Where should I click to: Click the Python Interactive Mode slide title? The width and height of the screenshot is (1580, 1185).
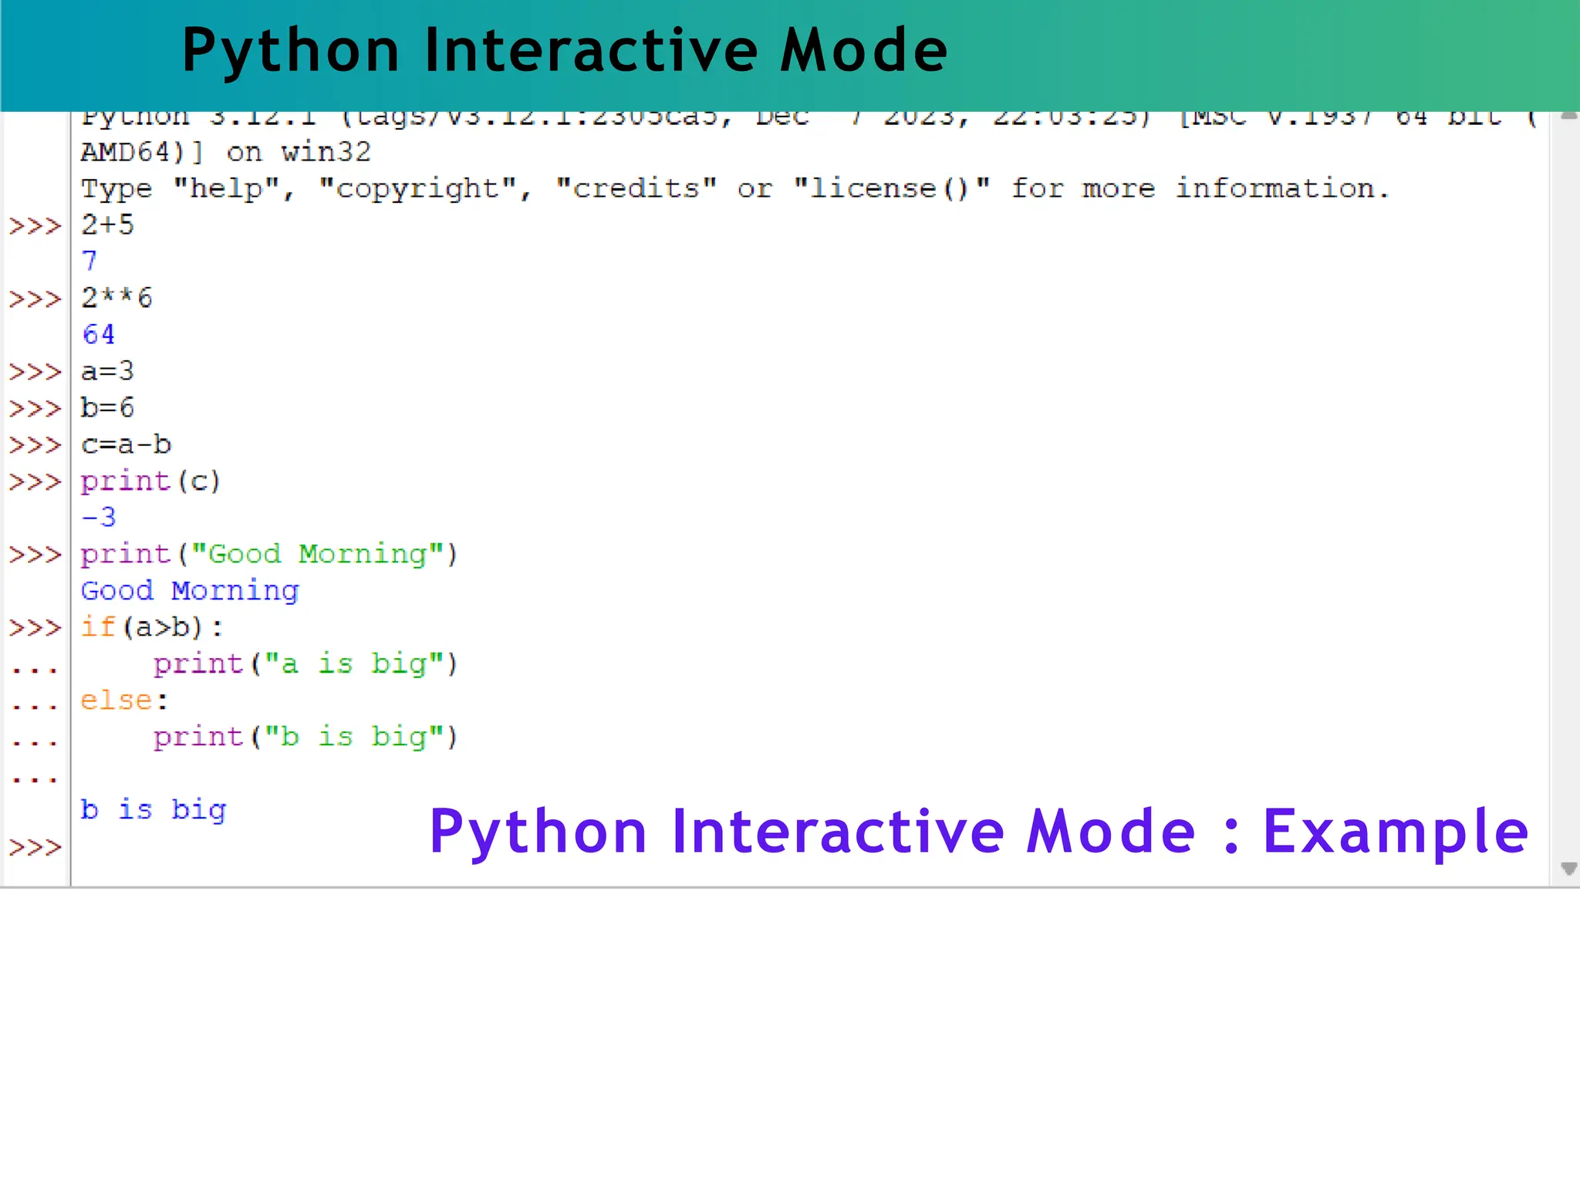tap(564, 51)
